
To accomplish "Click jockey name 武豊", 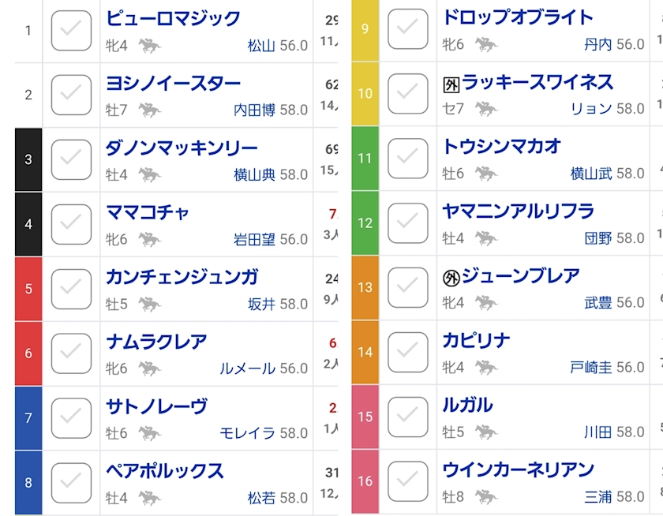I will pos(597,302).
